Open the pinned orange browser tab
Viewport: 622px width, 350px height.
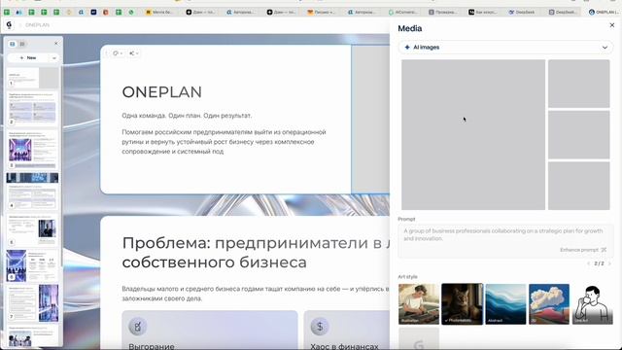tap(106, 13)
